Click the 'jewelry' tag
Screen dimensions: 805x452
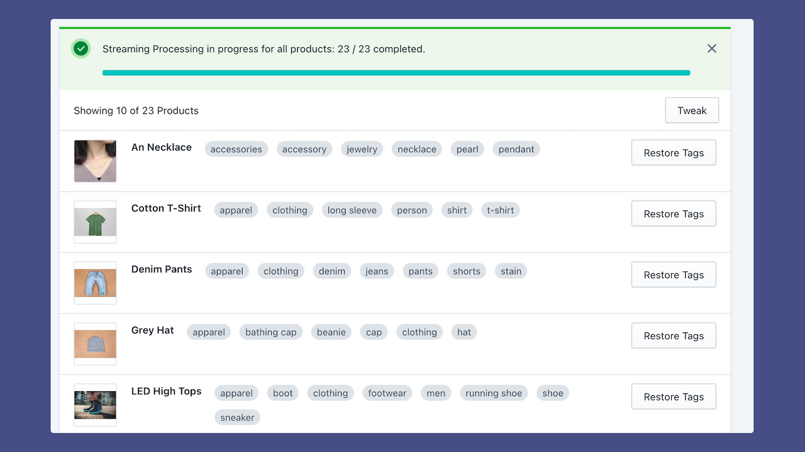coord(362,149)
